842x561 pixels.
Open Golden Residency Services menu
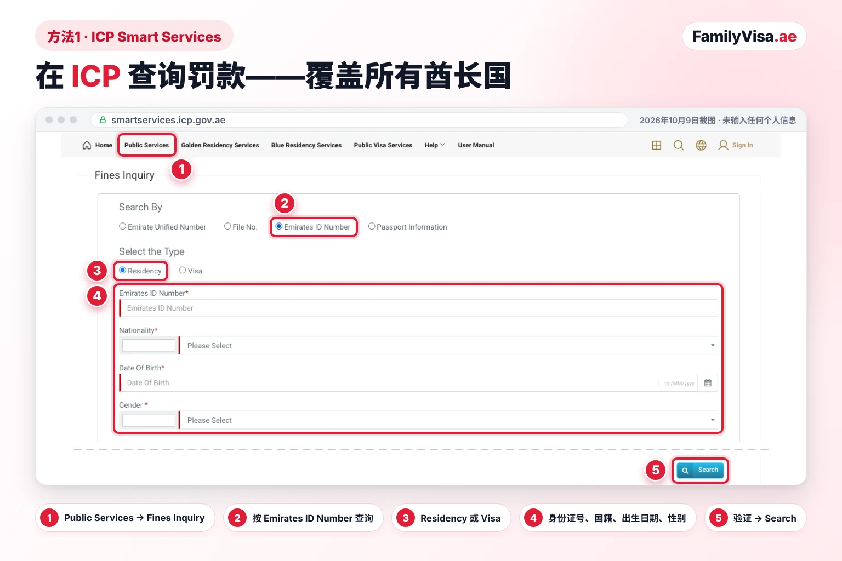(x=220, y=145)
